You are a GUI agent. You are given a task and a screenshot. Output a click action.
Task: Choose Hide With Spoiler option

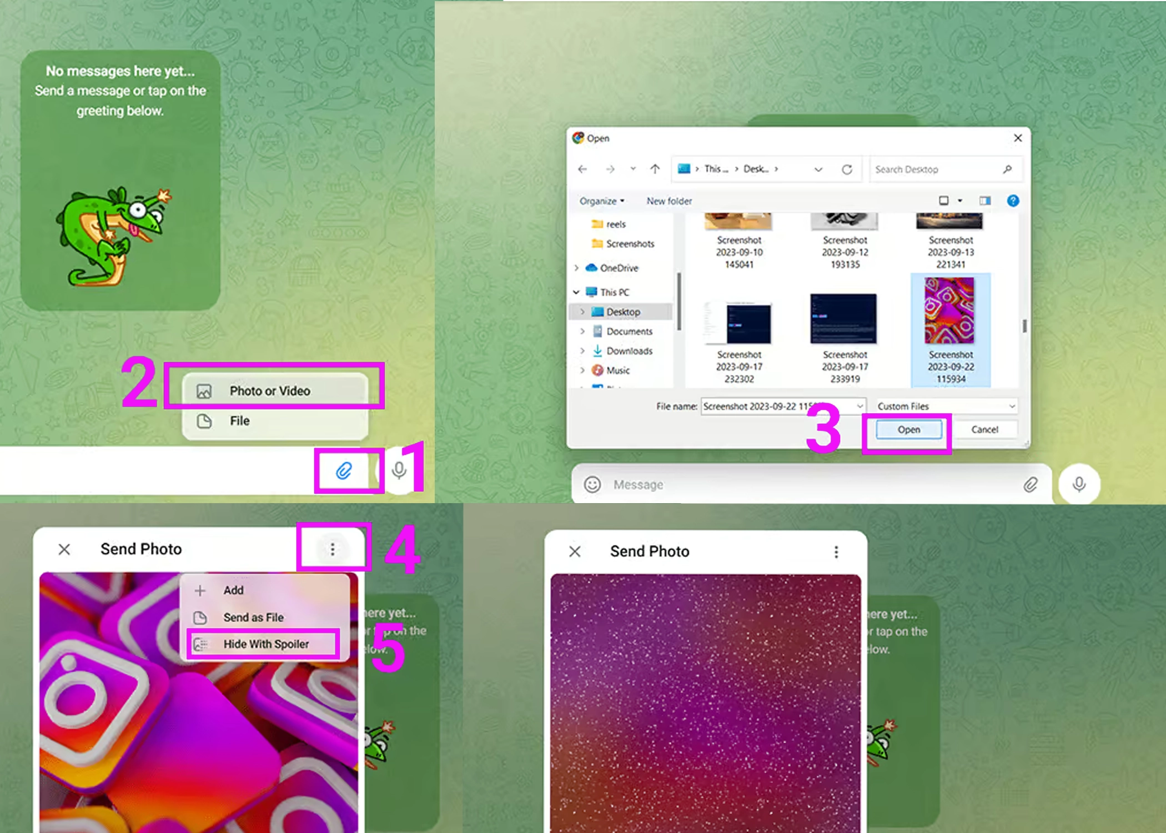[265, 644]
